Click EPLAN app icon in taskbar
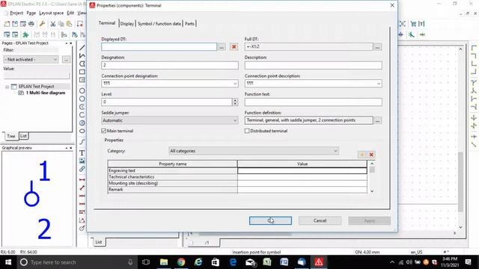Screen dimensions: 479x269 [x=319, y=262]
